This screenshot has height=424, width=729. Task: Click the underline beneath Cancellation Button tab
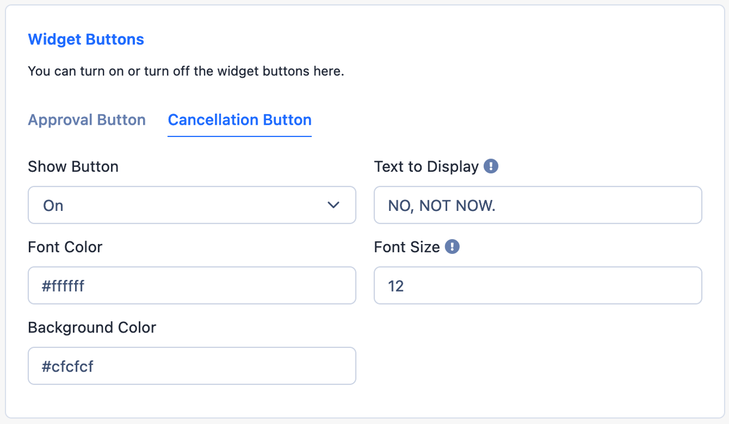point(240,136)
